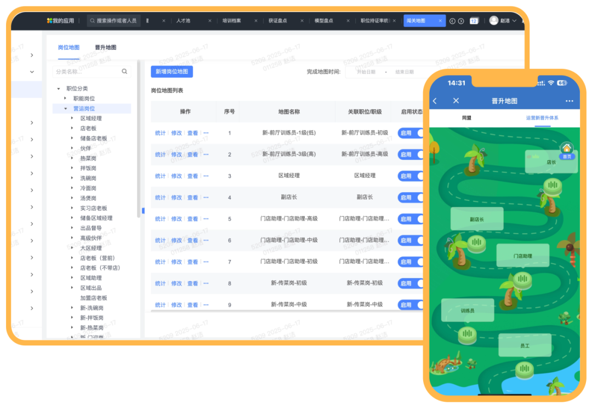Toggle 启用 switch for 新-传菜岗-初级 row
Viewport: 592px width, 405px height.
point(411,283)
